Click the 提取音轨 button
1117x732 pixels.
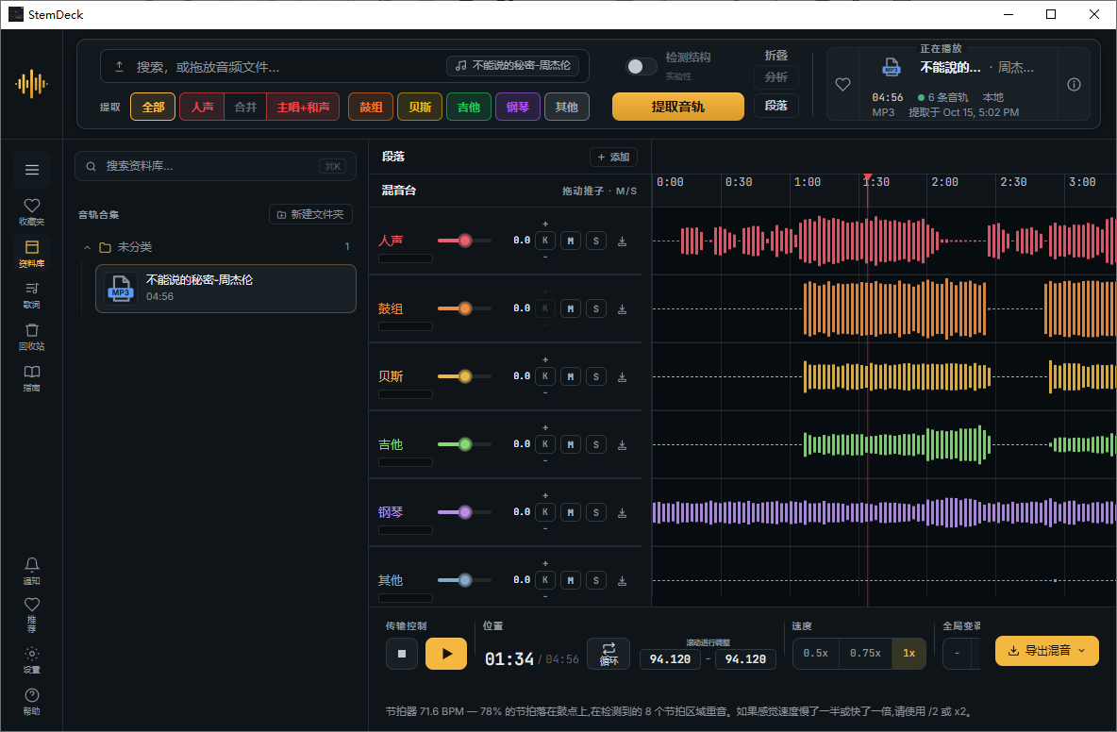pos(678,106)
